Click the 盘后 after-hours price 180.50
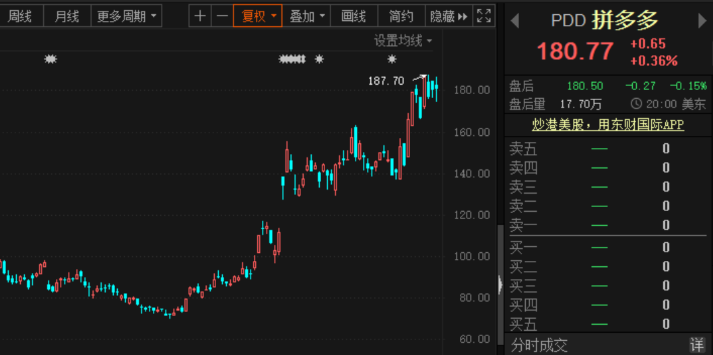Screen dimensions: 713x355 coord(585,86)
